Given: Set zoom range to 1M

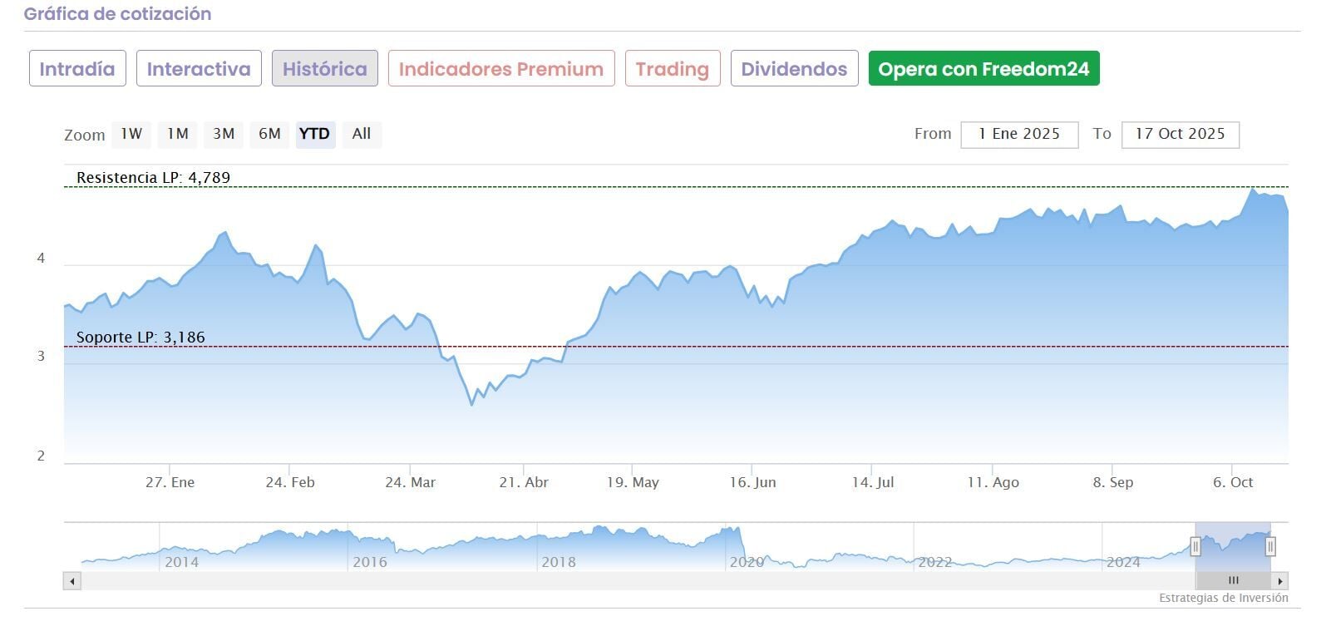Looking at the screenshot, I should (177, 134).
